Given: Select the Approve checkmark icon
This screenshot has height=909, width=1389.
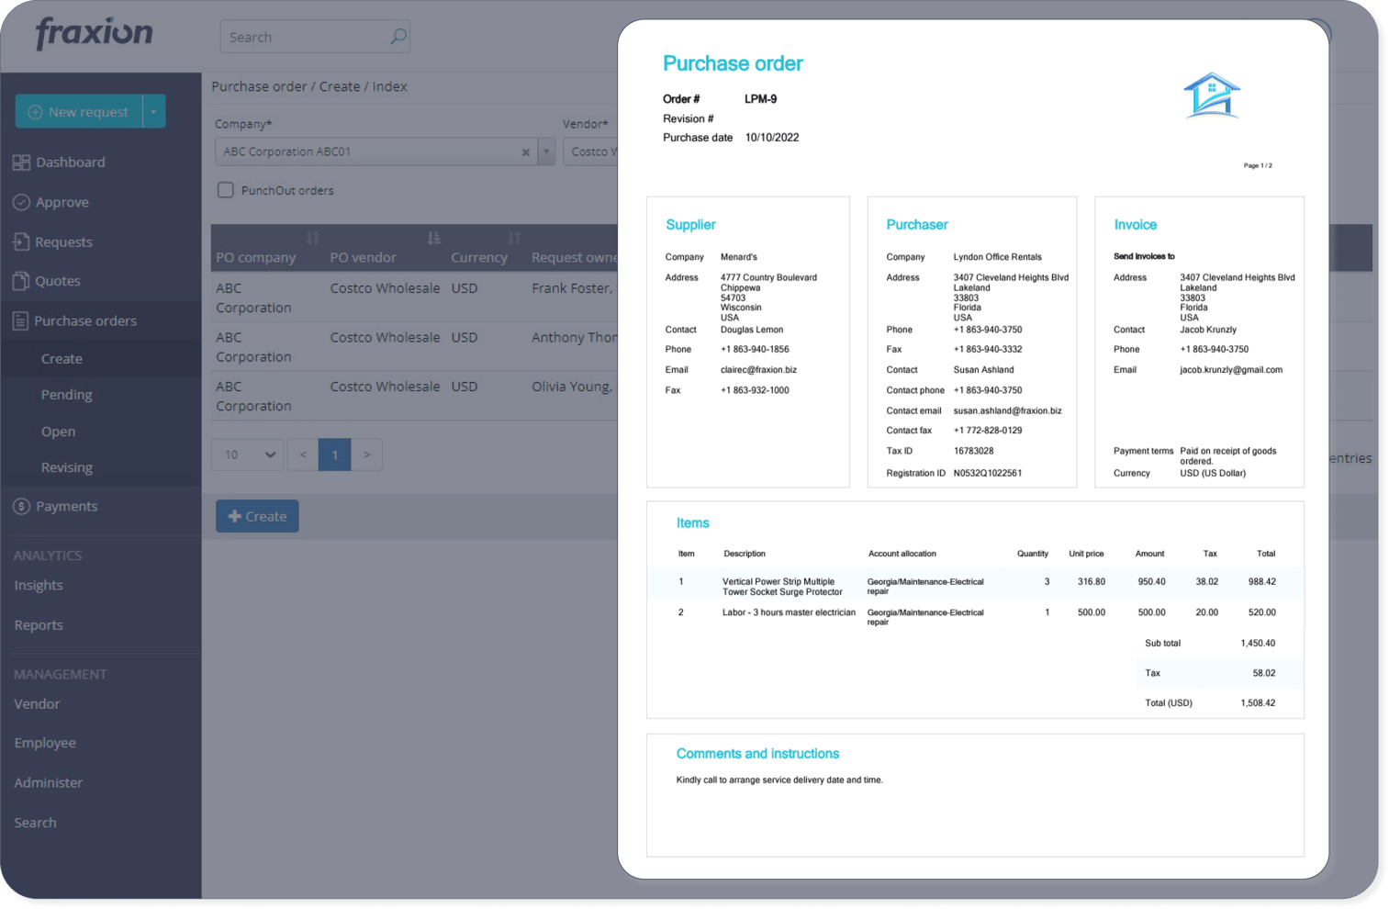Looking at the screenshot, I should [x=22, y=202].
